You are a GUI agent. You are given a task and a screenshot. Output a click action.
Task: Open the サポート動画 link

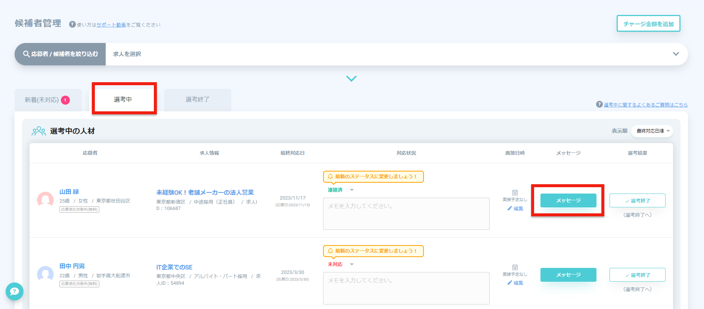(111, 25)
